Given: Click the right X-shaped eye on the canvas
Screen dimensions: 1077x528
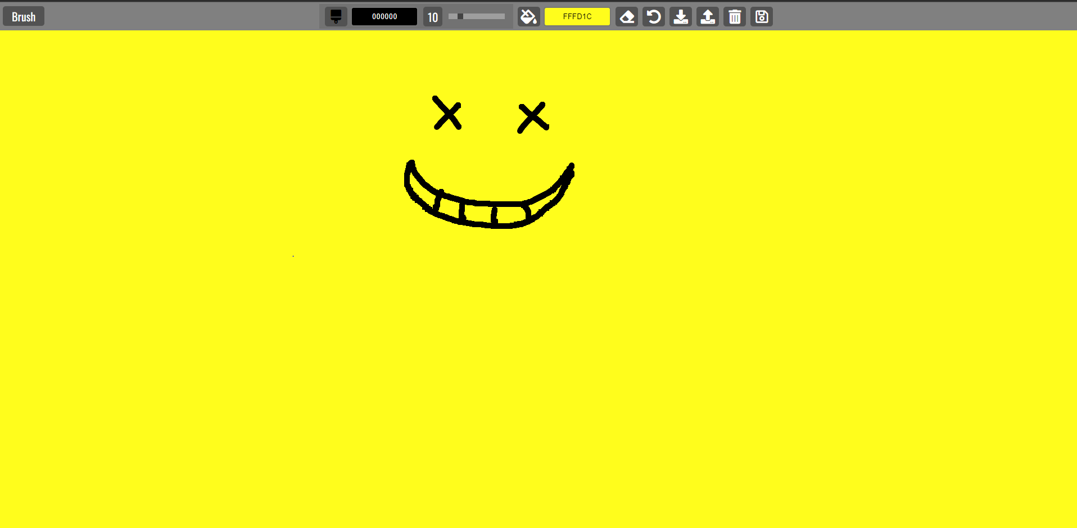Looking at the screenshot, I should coord(532,117).
